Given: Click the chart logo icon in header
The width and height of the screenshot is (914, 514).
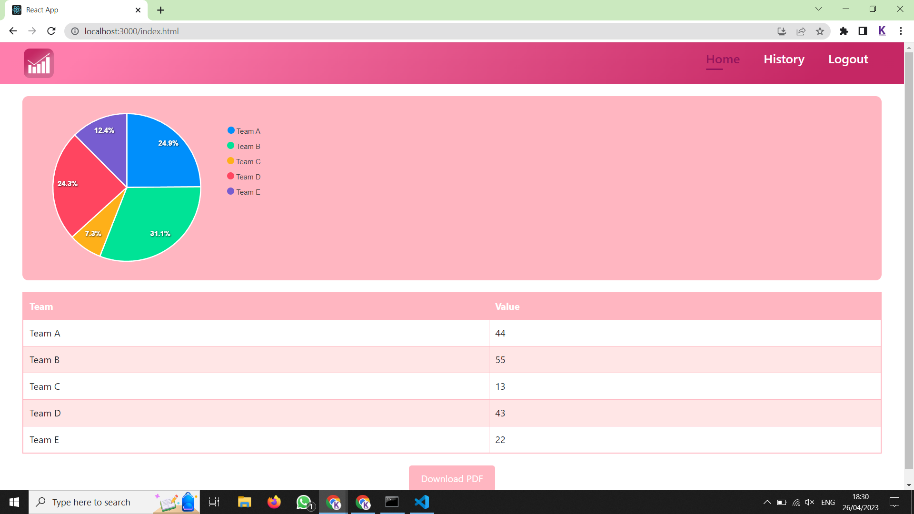Looking at the screenshot, I should 39,63.
